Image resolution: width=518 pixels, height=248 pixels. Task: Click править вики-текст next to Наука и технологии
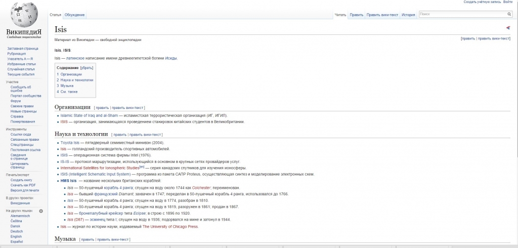(145, 135)
